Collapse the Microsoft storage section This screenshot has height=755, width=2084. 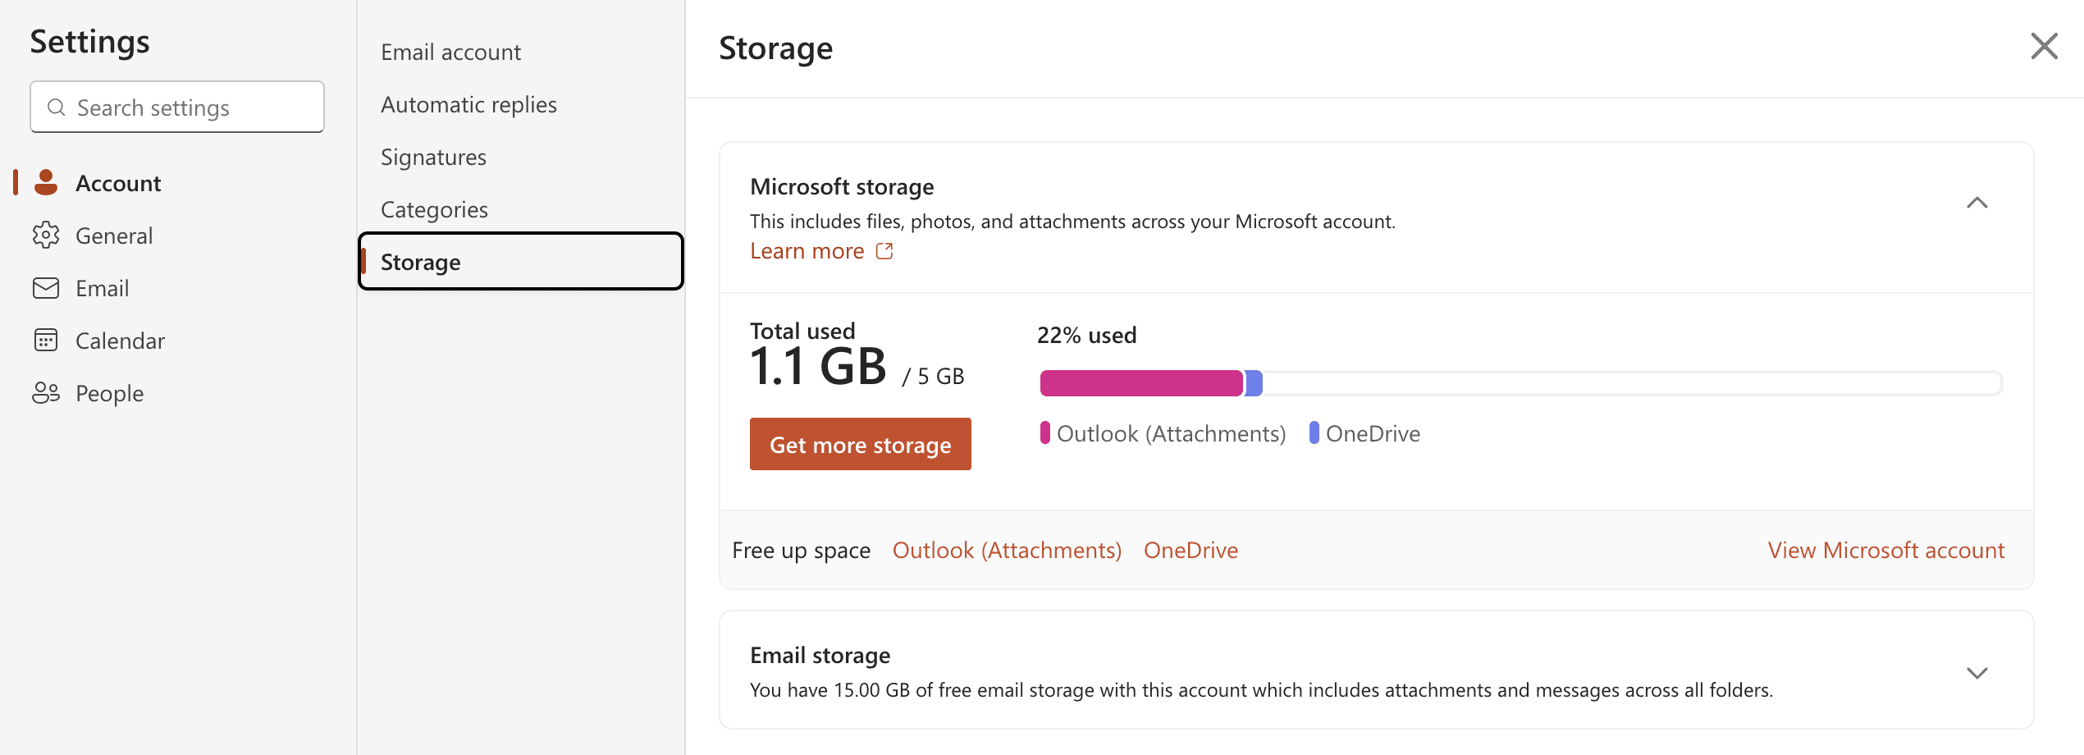click(1977, 203)
